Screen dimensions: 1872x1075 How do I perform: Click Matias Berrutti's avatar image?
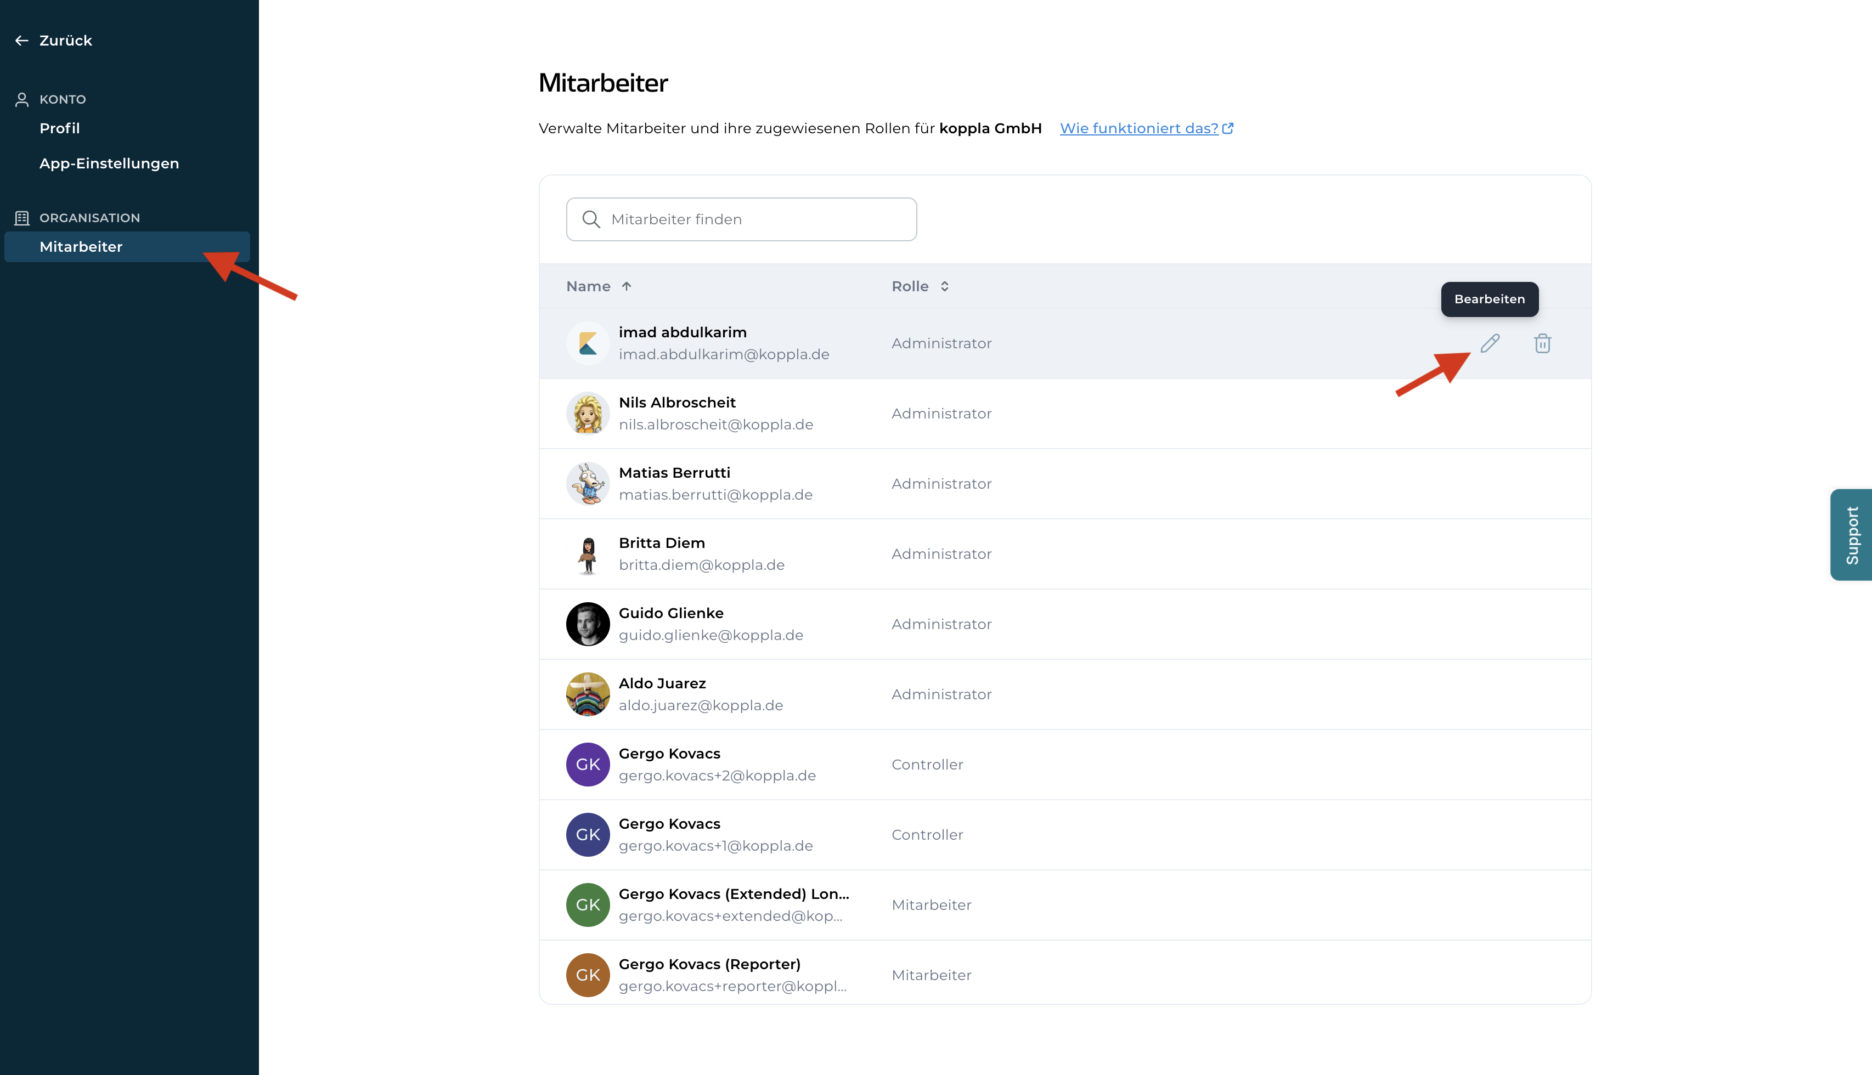click(x=588, y=484)
